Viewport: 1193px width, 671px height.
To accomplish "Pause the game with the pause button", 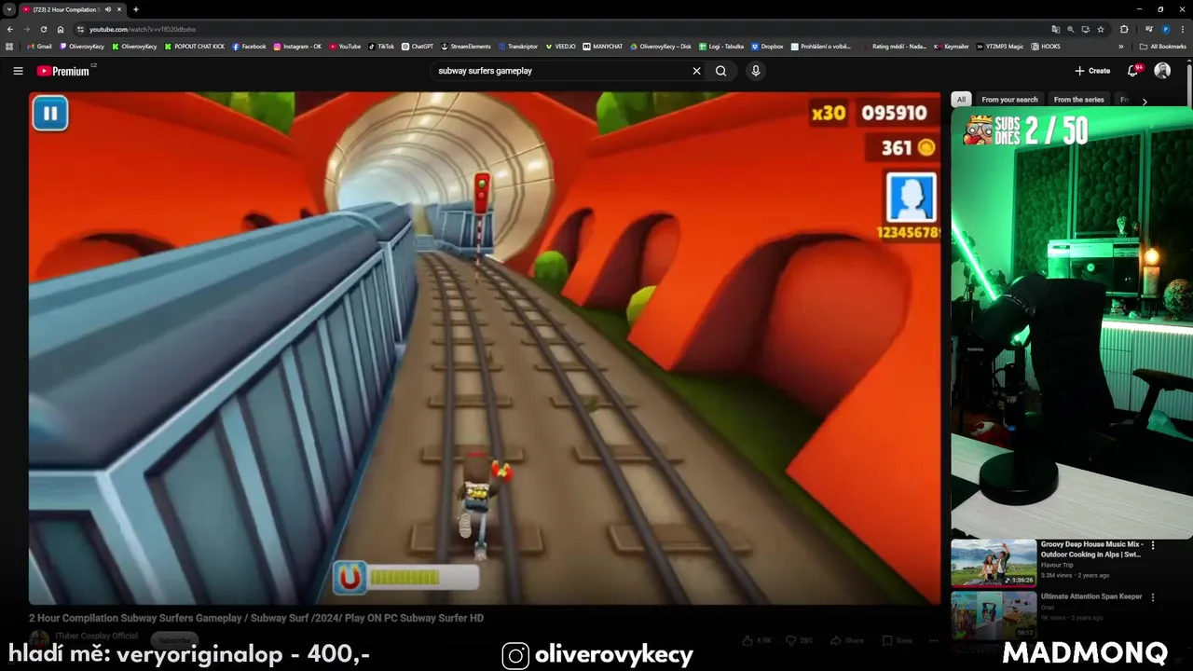I will [x=50, y=114].
